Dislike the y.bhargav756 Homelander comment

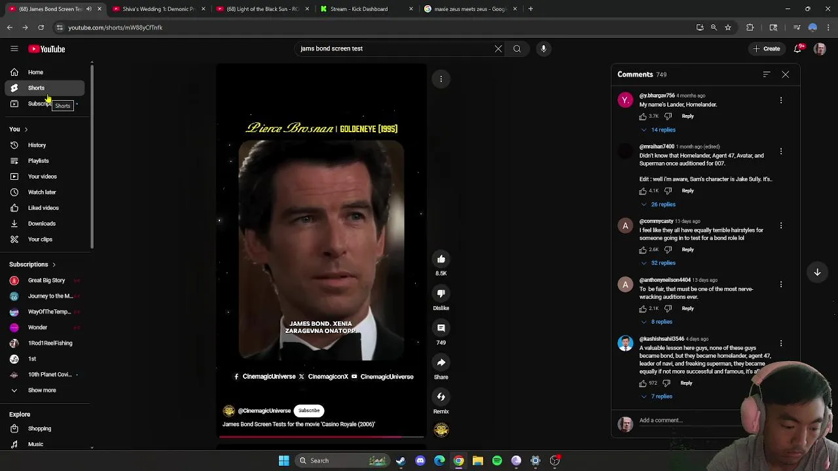coord(668,116)
